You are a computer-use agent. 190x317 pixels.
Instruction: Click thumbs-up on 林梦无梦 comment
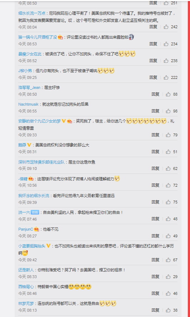click(x=168, y=310)
